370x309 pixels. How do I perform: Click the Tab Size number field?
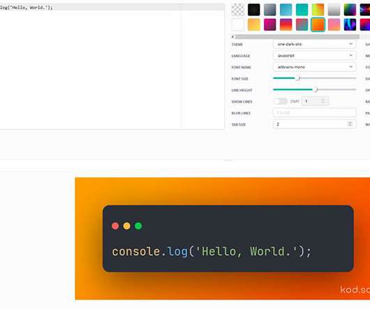click(x=315, y=124)
